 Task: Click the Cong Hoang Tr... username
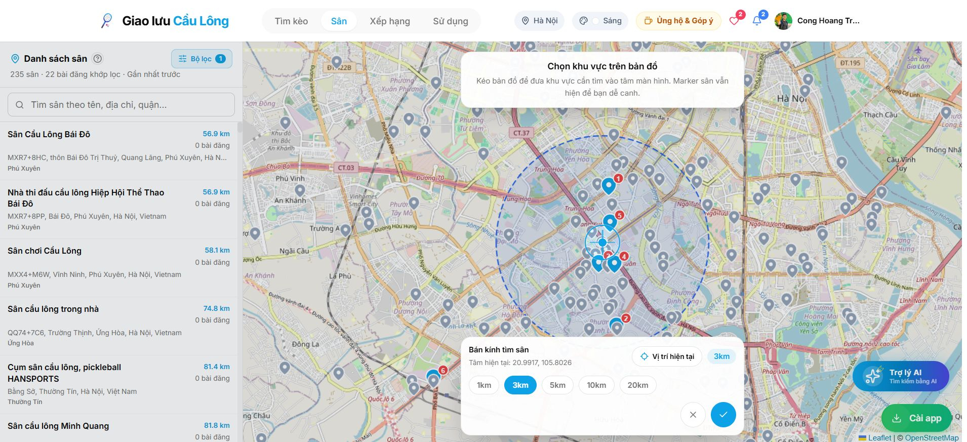(x=828, y=21)
